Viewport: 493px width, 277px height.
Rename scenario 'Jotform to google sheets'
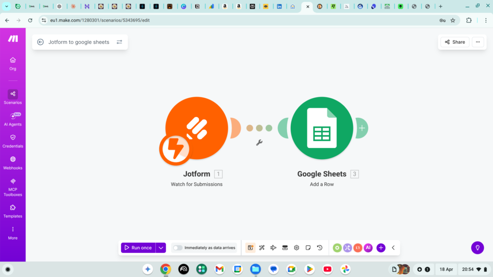pos(78,42)
